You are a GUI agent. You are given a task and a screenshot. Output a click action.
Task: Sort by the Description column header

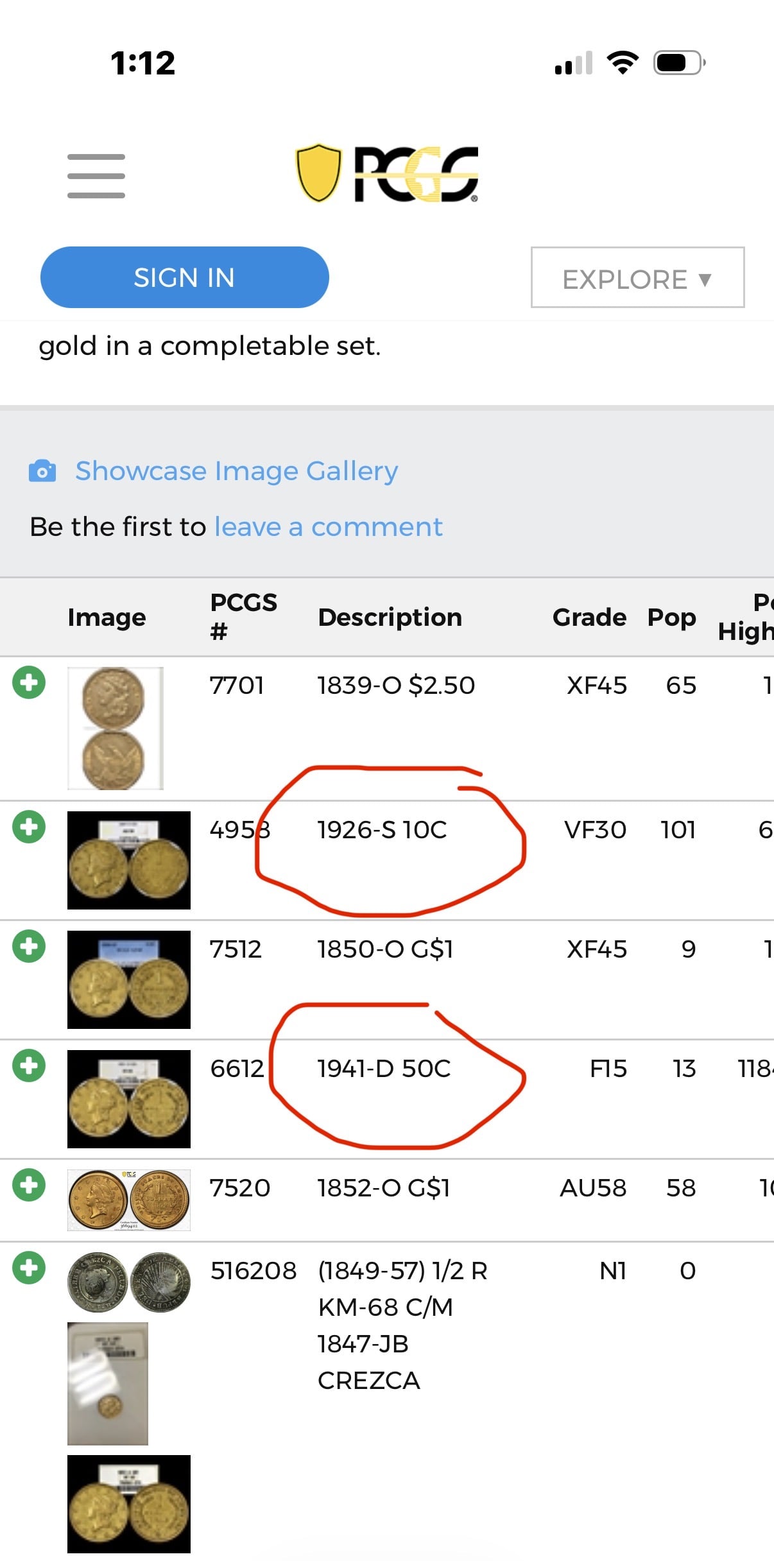390,617
